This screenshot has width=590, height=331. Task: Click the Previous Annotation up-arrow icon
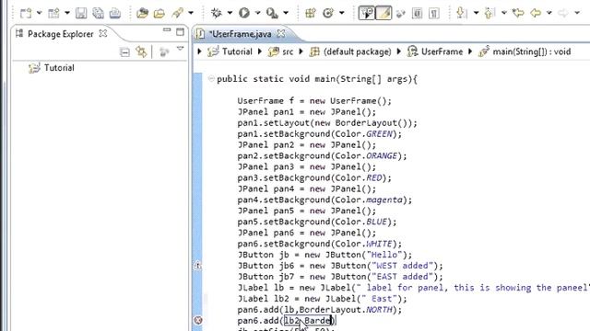coord(489,13)
